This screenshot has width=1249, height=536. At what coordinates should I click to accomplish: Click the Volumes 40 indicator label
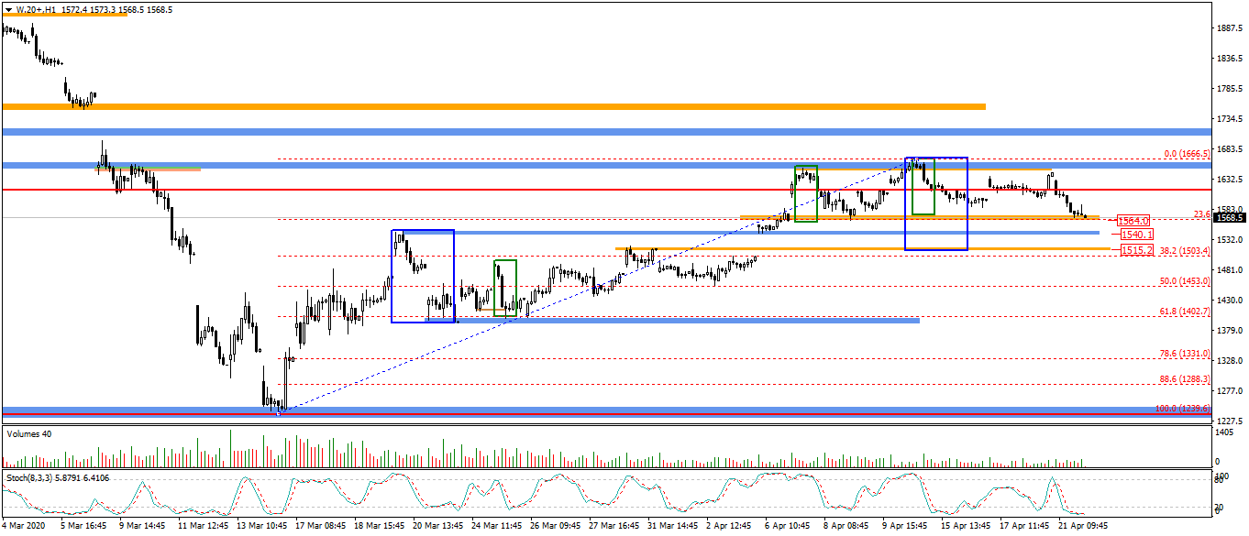pos(28,434)
